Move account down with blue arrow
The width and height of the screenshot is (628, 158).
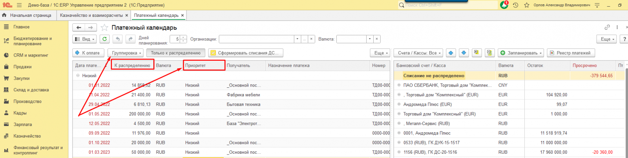tap(464, 53)
